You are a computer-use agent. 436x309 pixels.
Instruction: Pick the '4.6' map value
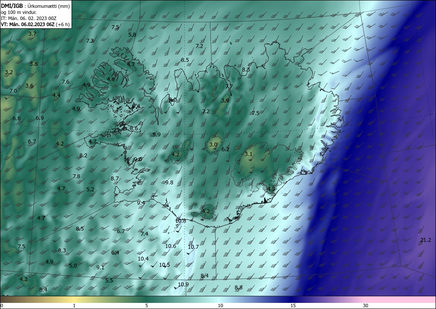(111, 79)
